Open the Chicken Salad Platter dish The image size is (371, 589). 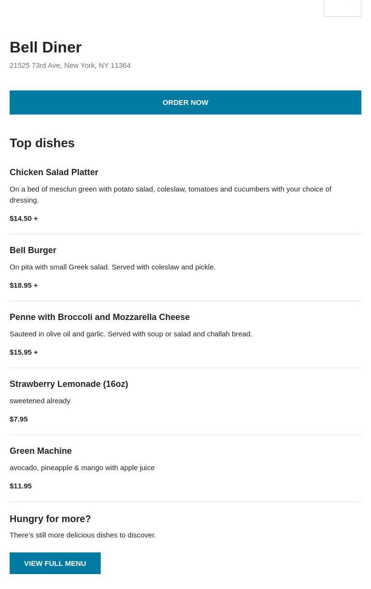[x=54, y=172]
